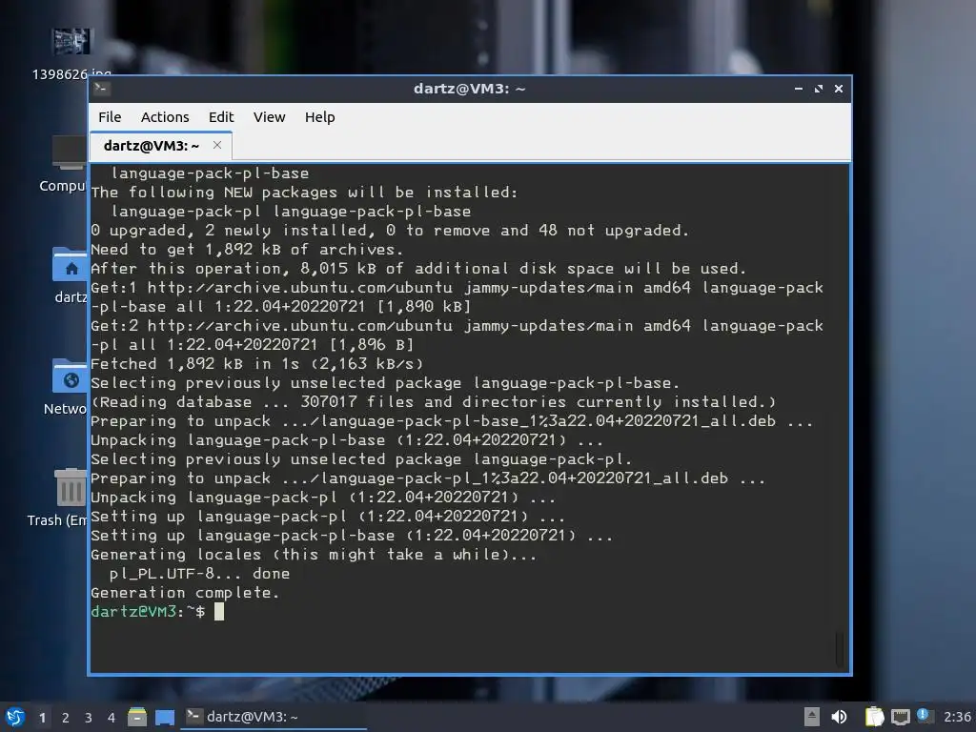Open the update notifier tray icon
The width and height of the screenshot is (976, 732).
[x=925, y=716]
